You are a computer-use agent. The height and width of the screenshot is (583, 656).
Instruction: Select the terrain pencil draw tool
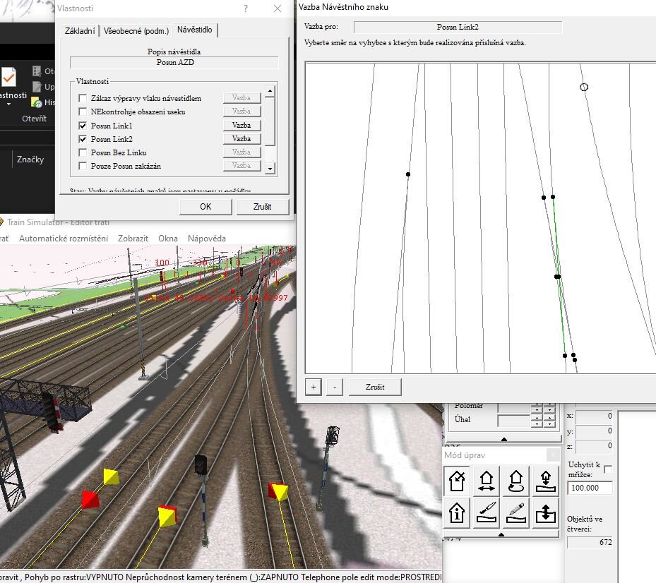point(515,512)
